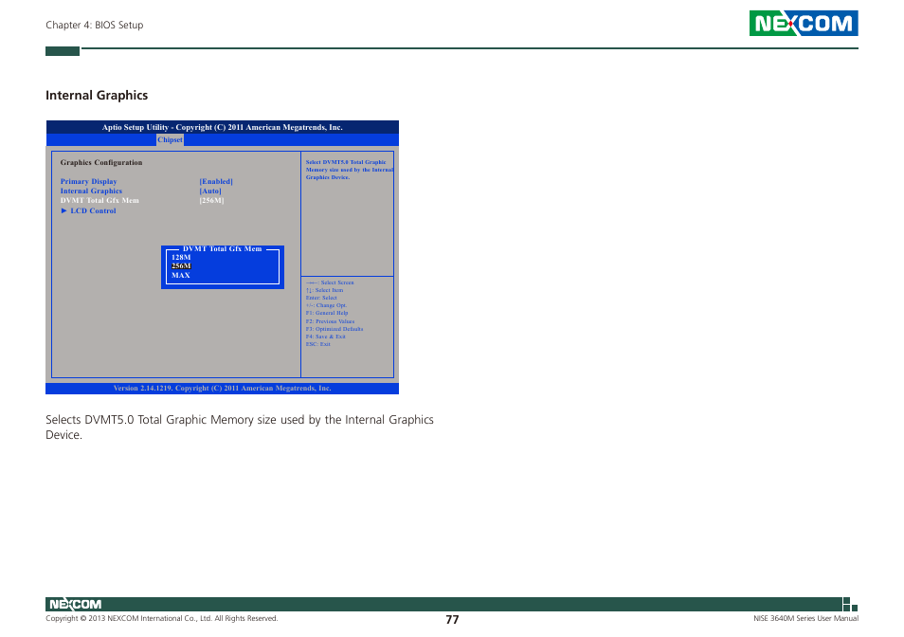This screenshot has width=904, height=637.
Task: Click the Aptio Setup Utility title bar
Action: click(223, 127)
